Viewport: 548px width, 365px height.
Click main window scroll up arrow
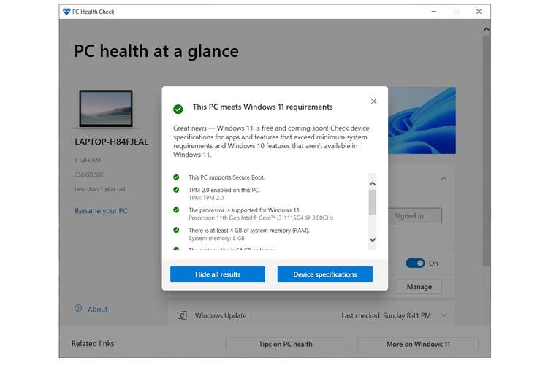[x=487, y=29]
